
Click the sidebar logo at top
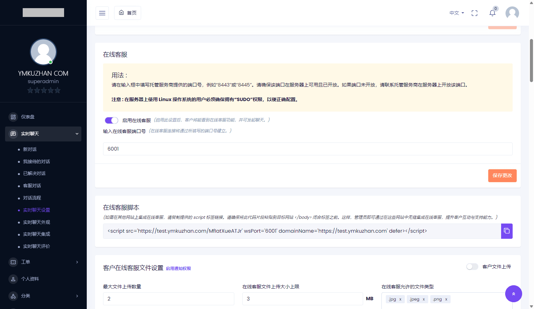tap(43, 13)
